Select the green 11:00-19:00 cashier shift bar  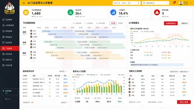pos(69,48)
